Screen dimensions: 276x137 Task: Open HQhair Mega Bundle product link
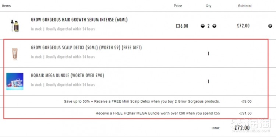coord(67,75)
